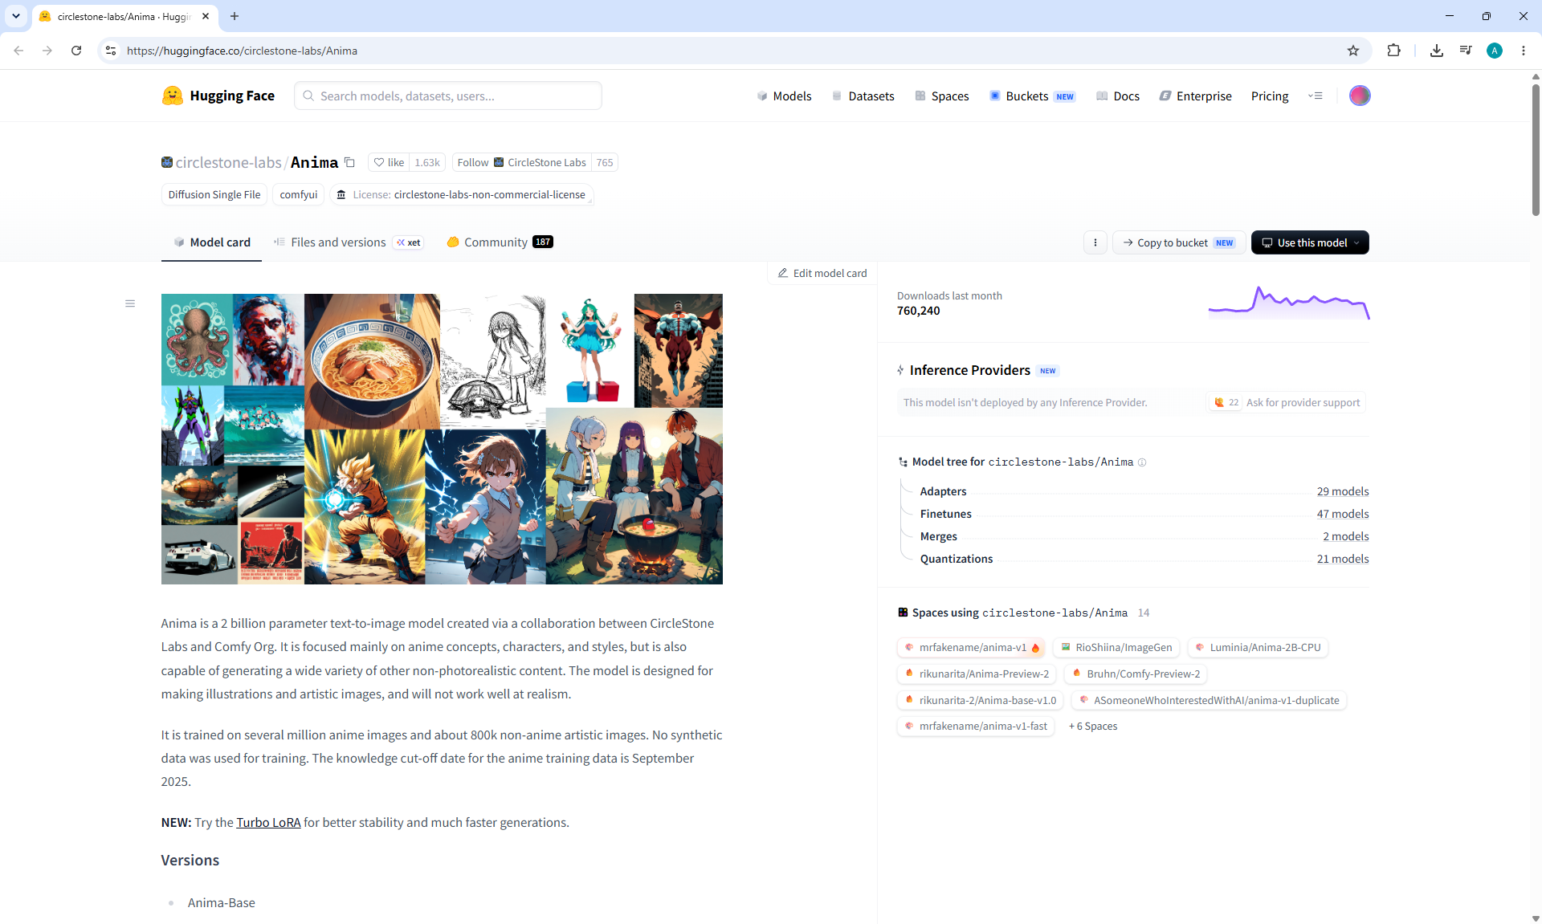Open browser Downloads icon
Screen dimensions: 1542x924
[x=1437, y=51]
